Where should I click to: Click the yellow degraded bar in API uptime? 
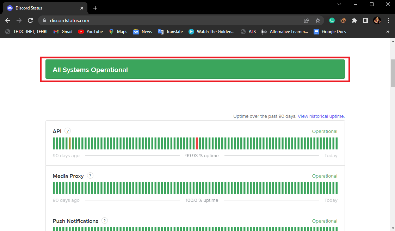pos(69,143)
